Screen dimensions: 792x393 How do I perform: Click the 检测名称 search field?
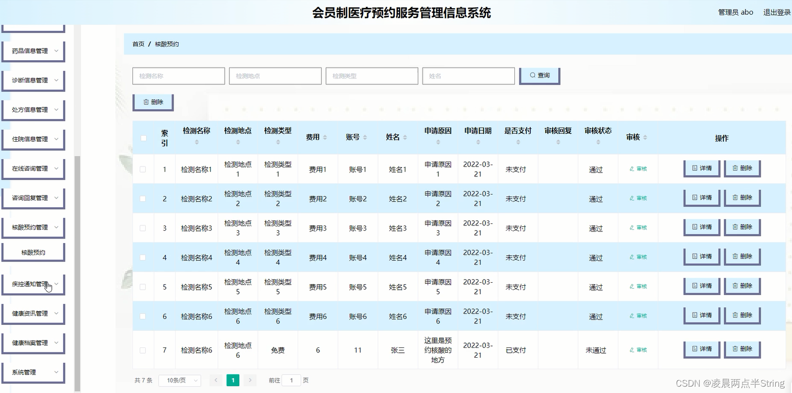(x=179, y=76)
